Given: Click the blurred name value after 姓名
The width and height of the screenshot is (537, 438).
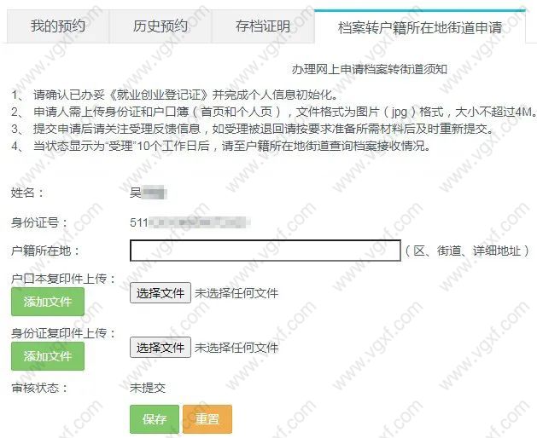Looking at the screenshot, I should pyautogui.click(x=149, y=193).
